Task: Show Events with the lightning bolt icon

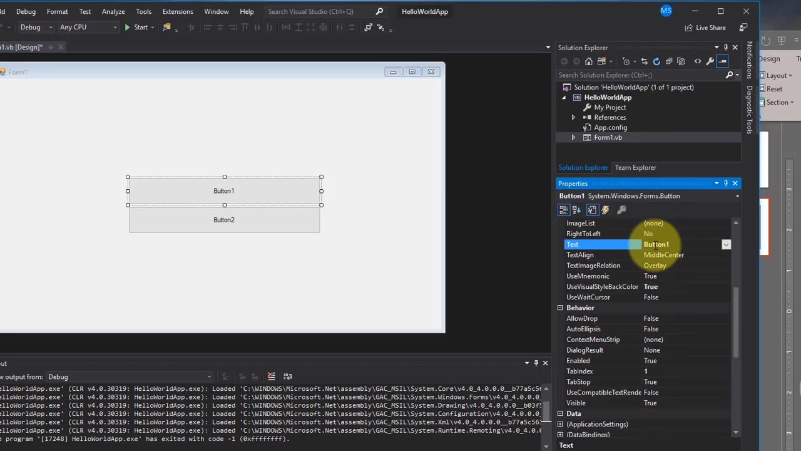Action: [605, 210]
